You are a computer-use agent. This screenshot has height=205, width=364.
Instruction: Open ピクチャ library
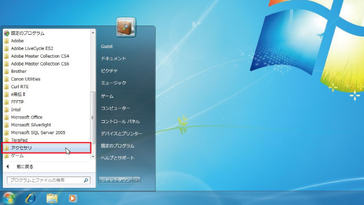coord(109,71)
